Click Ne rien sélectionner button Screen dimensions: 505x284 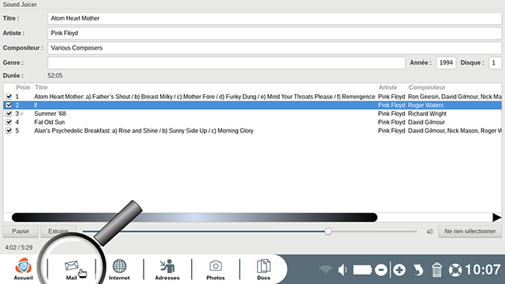click(x=470, y=231)
